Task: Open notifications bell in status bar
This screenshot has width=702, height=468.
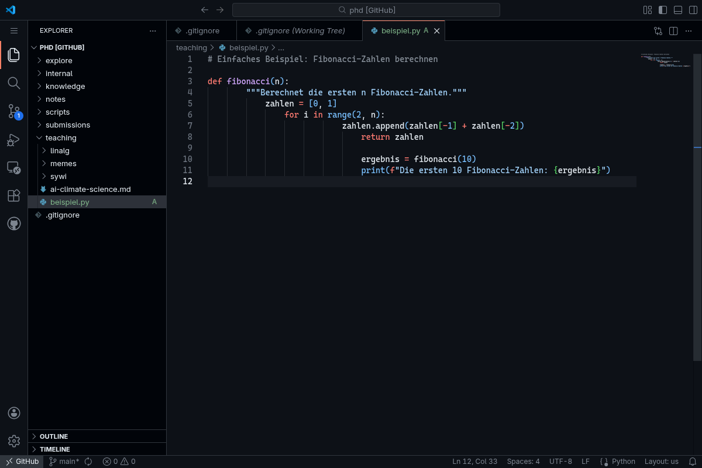Action: (x=692, y=462)
